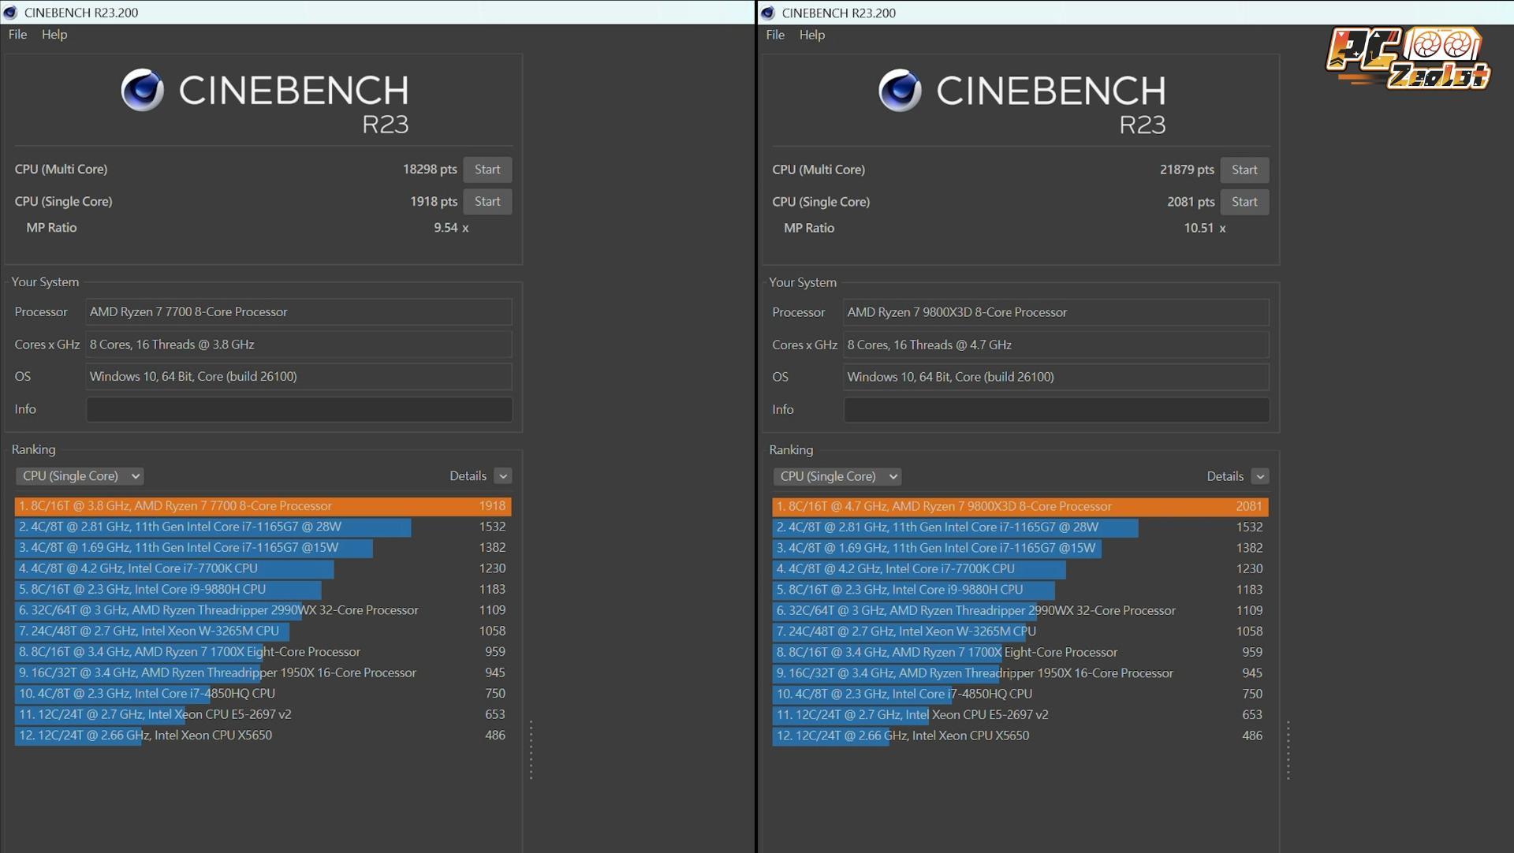Click the Cinebench sphere logo in left window
The width and height of the screenshot is (1514, 853).
(x=142, y=91)
